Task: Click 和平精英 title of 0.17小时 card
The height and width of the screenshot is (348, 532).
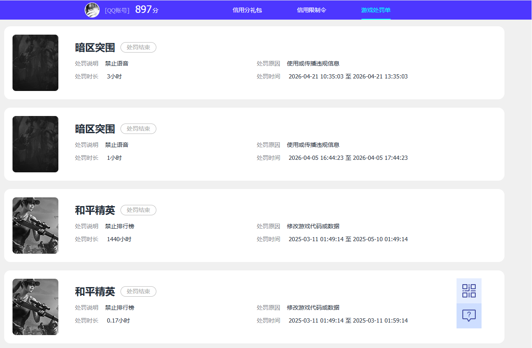Action: pyautogui.click(x=95, y=292)
